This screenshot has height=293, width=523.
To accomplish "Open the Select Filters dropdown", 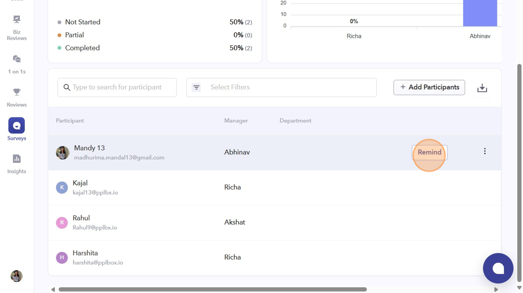I will click(x=282, y=87).
